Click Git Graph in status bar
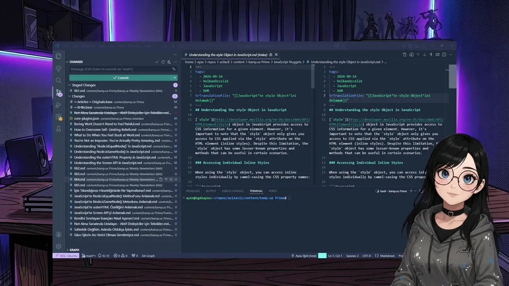This screenshot has height=286, width=509. pos(148,256)
